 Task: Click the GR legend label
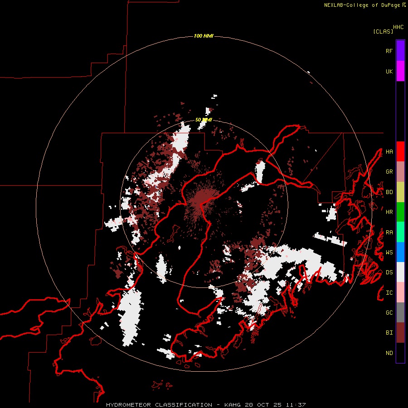click(389, 172)
